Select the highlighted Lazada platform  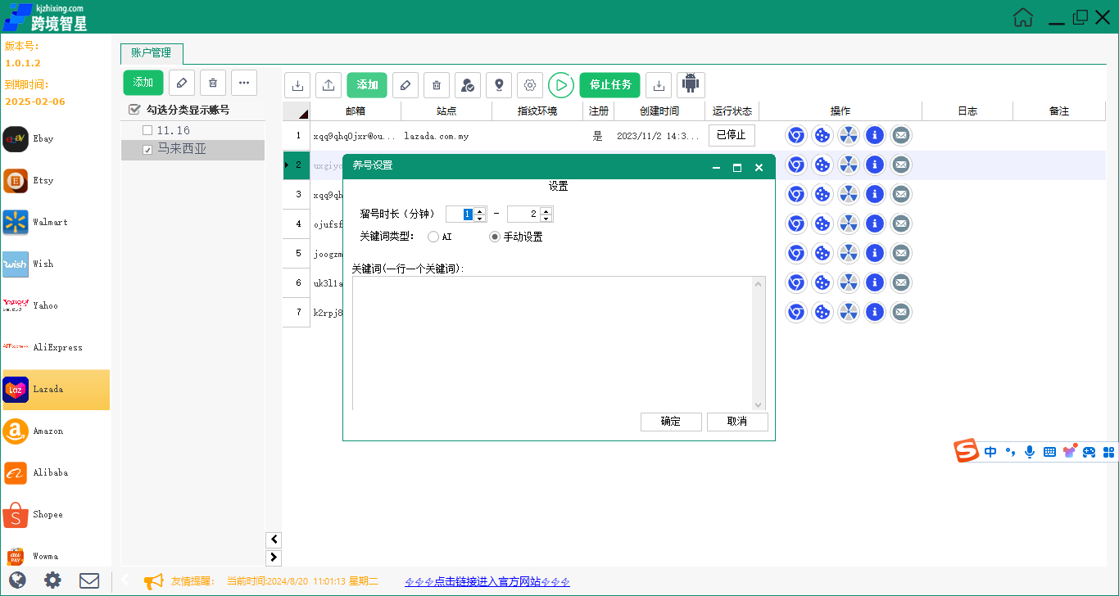coord(55,390)
